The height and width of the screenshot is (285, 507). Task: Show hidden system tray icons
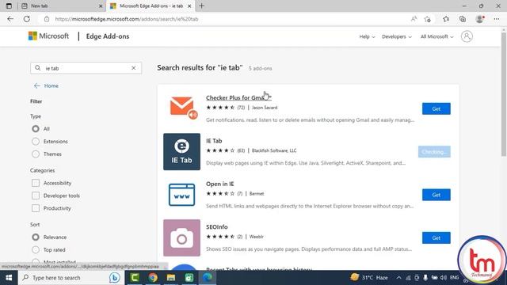click(x=398, y=278)
